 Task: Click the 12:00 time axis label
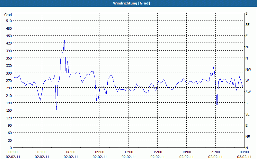point(129,152)
